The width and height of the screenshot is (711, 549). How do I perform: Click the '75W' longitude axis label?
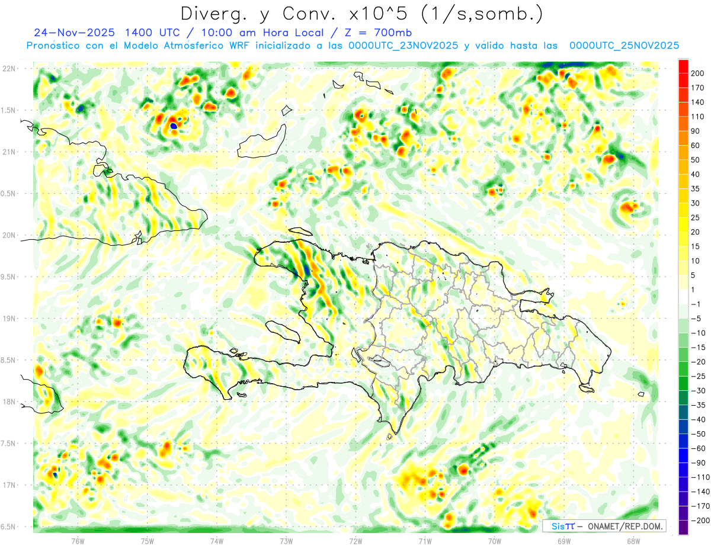147,541
